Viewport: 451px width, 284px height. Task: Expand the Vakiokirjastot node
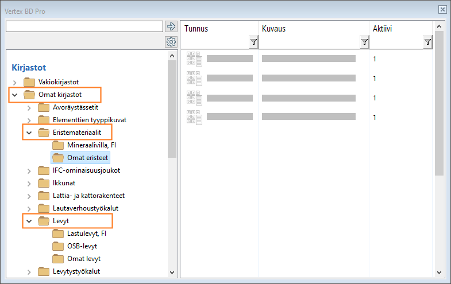coord(15,82)
